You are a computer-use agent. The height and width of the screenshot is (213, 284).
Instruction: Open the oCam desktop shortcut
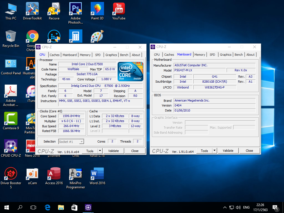[32, 176]
